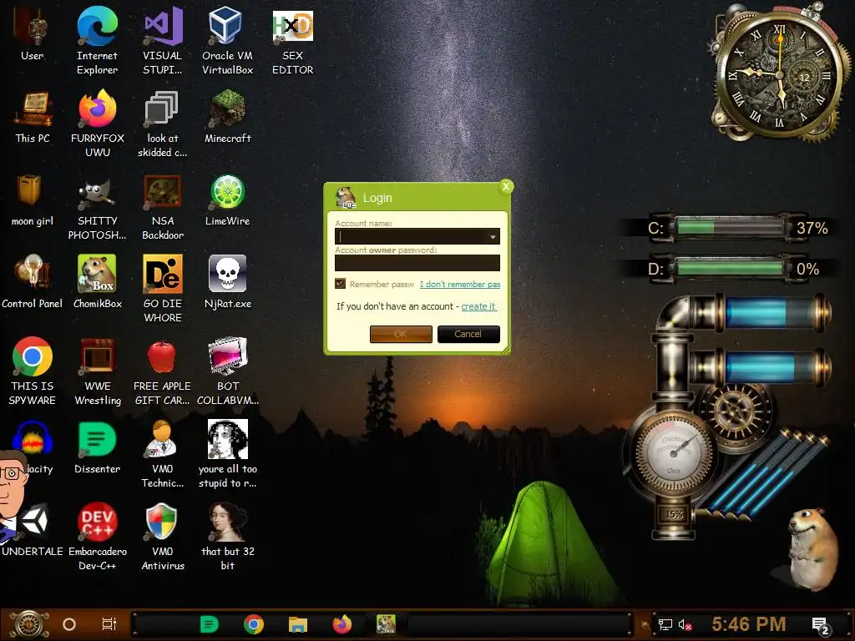855x641 pixels.
Task: Click the D: drive usage bar
Action: (x=728, y=268)
